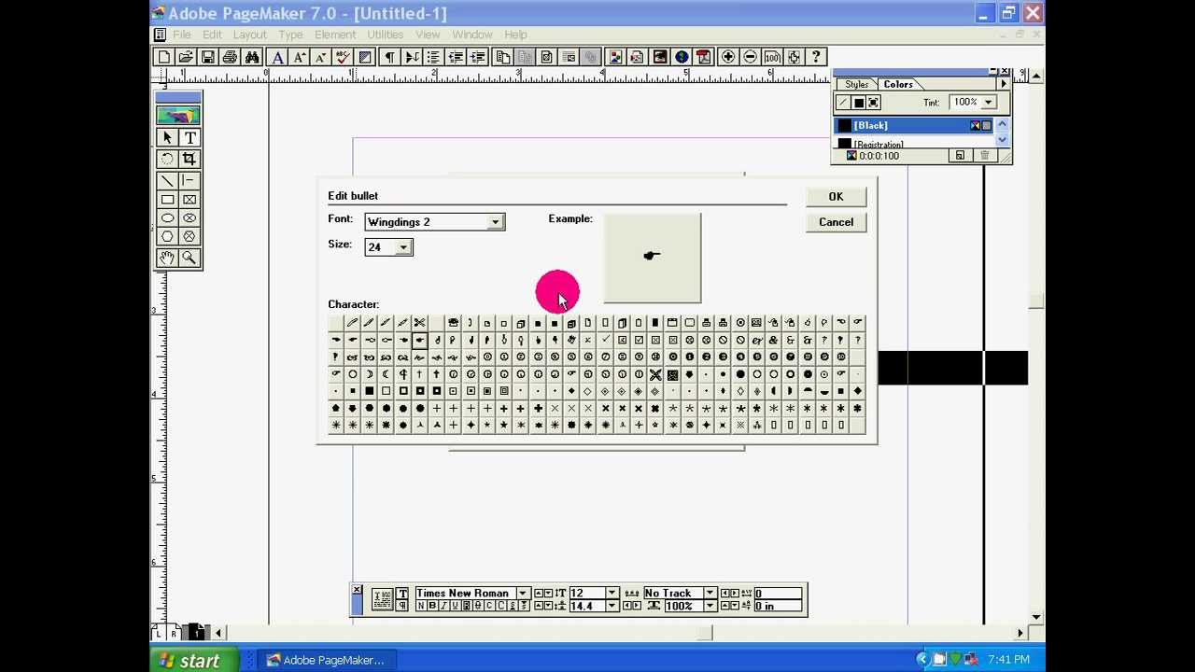Click the kerning value 0 field
The image size is (1195, 672).
[779, 594]
